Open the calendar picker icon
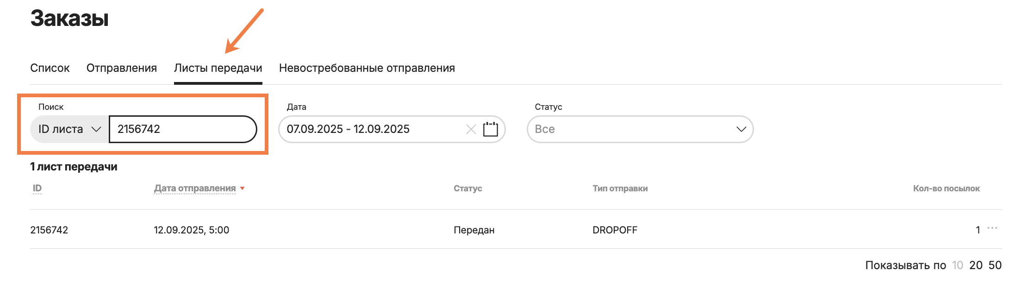The width and height of the screenshot is (1034, 302). pyautogui.click(x=490, y=129)
